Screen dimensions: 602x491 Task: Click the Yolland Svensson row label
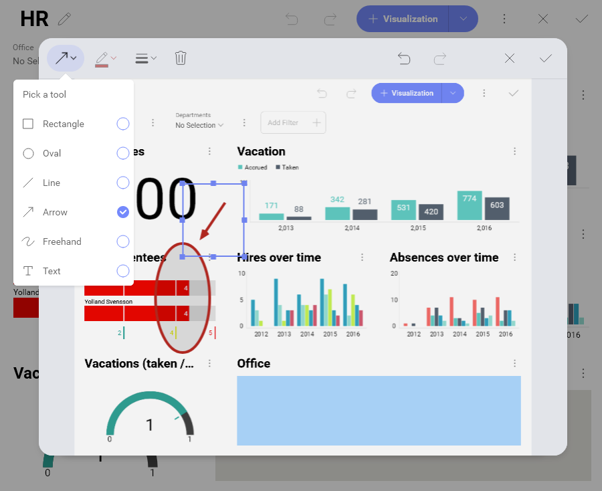pyautogui.click(x=108, y=302)
